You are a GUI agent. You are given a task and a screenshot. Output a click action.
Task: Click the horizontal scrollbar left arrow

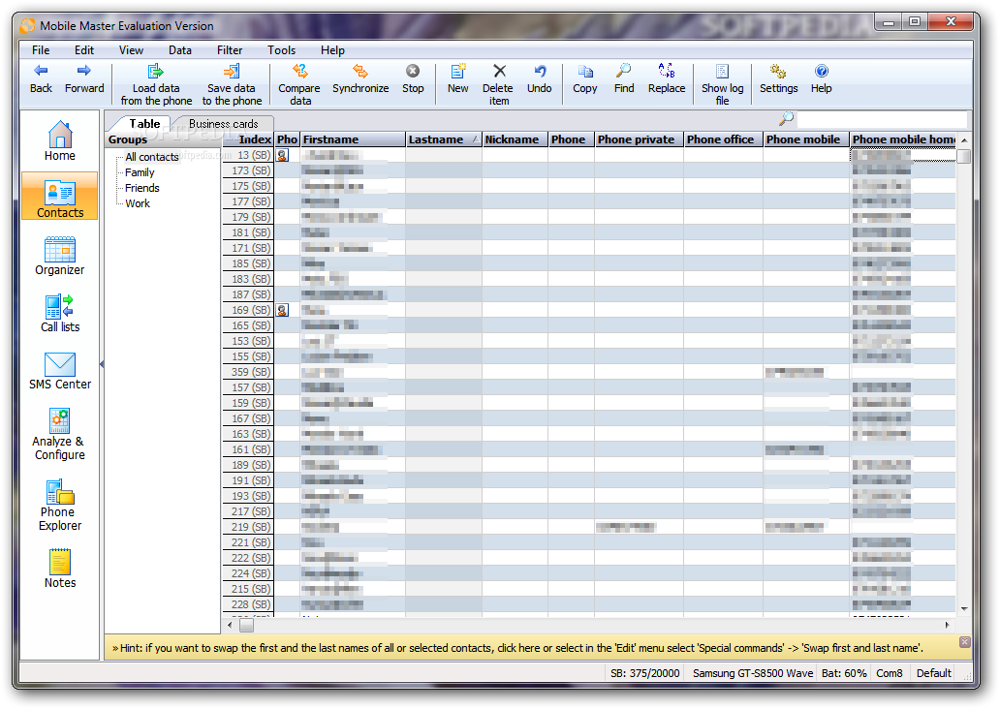[230, 625]
